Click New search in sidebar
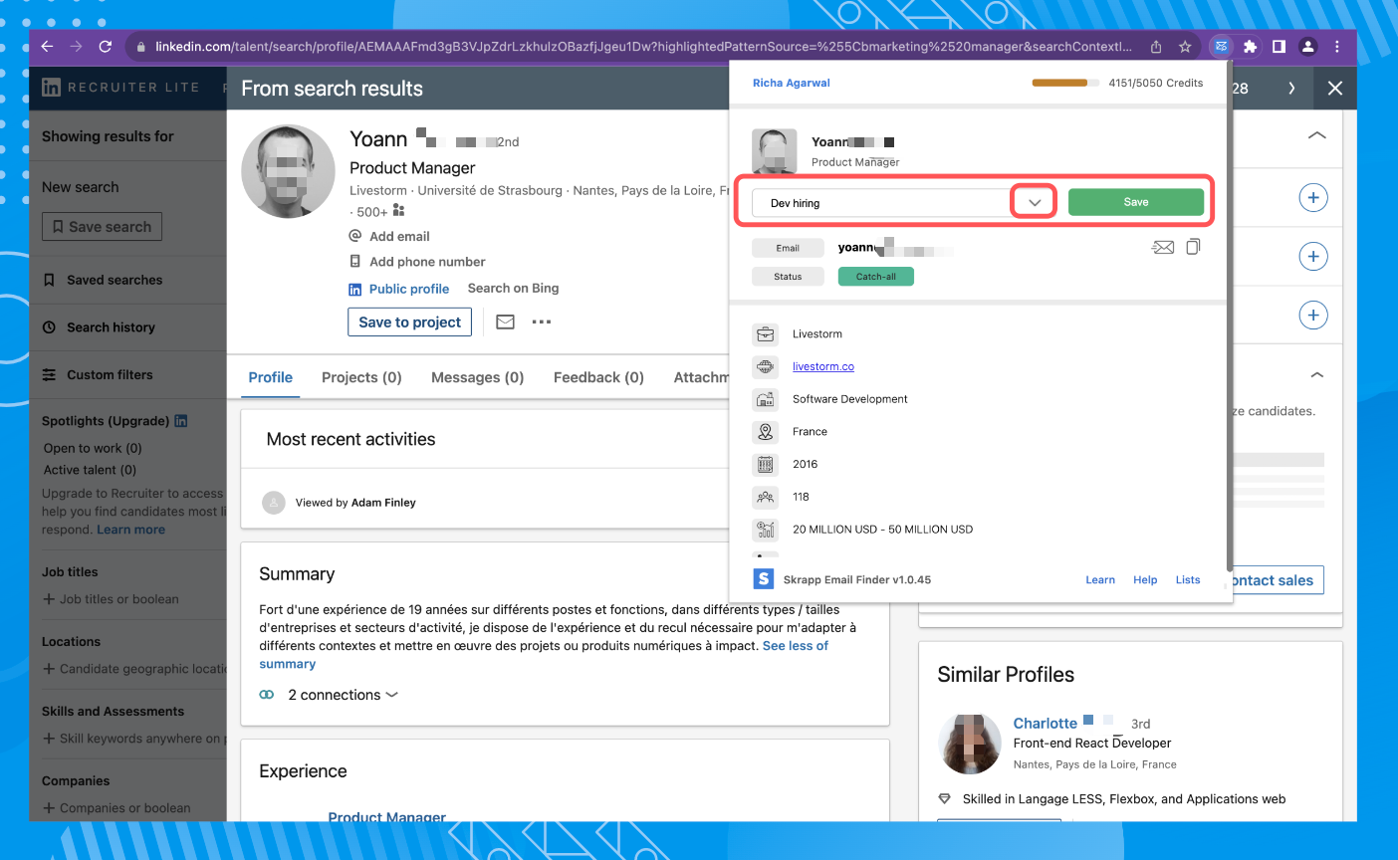Image resolution: width=1398 pixels, height=860 pixels. 80,187
